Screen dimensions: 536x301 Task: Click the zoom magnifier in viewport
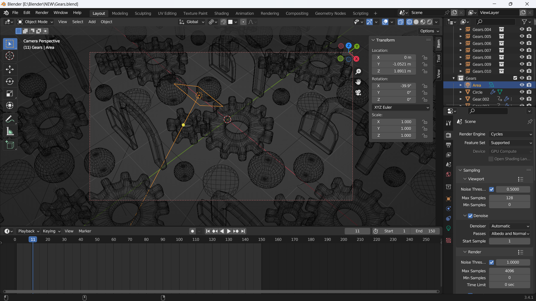(x=358, y=72)
